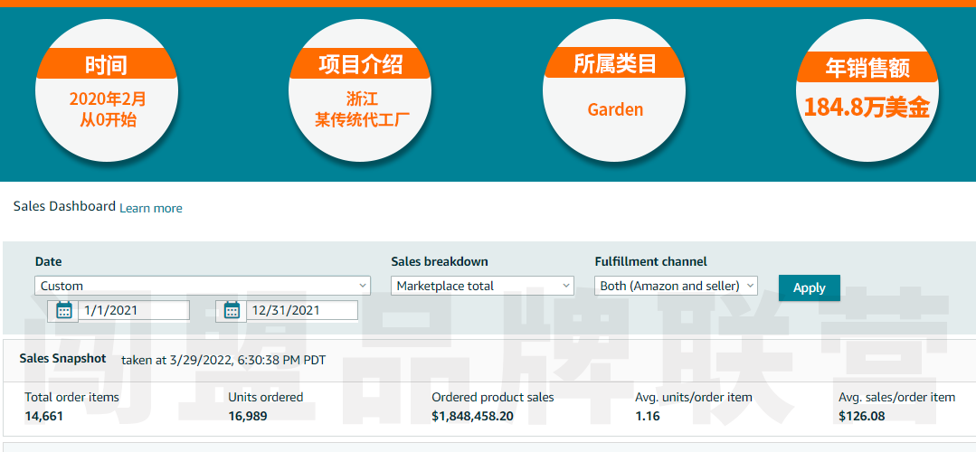The height and width of the screenshot is (452, 976).
Task: Click Ordered product sales amount $1,848,458.20
Action: 472,416
